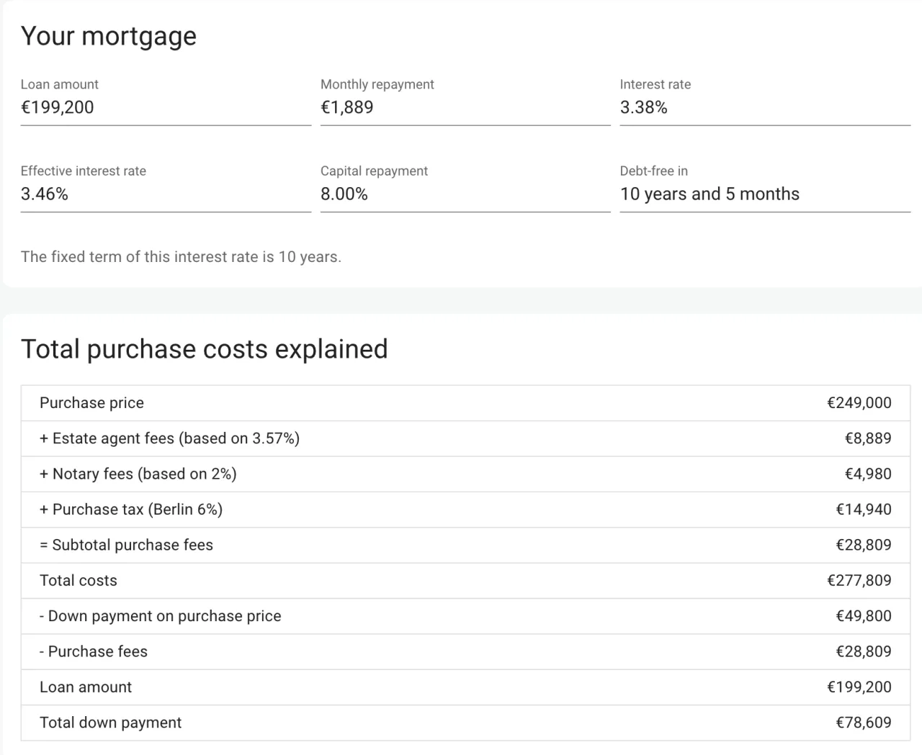Select the Notary fees row label
The height and width of the screenshot is (755, 922).
[x=138, y=474]
